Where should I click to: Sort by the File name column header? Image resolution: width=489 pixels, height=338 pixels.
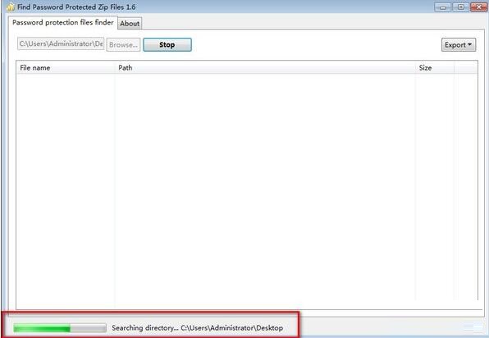click(66, 67)
